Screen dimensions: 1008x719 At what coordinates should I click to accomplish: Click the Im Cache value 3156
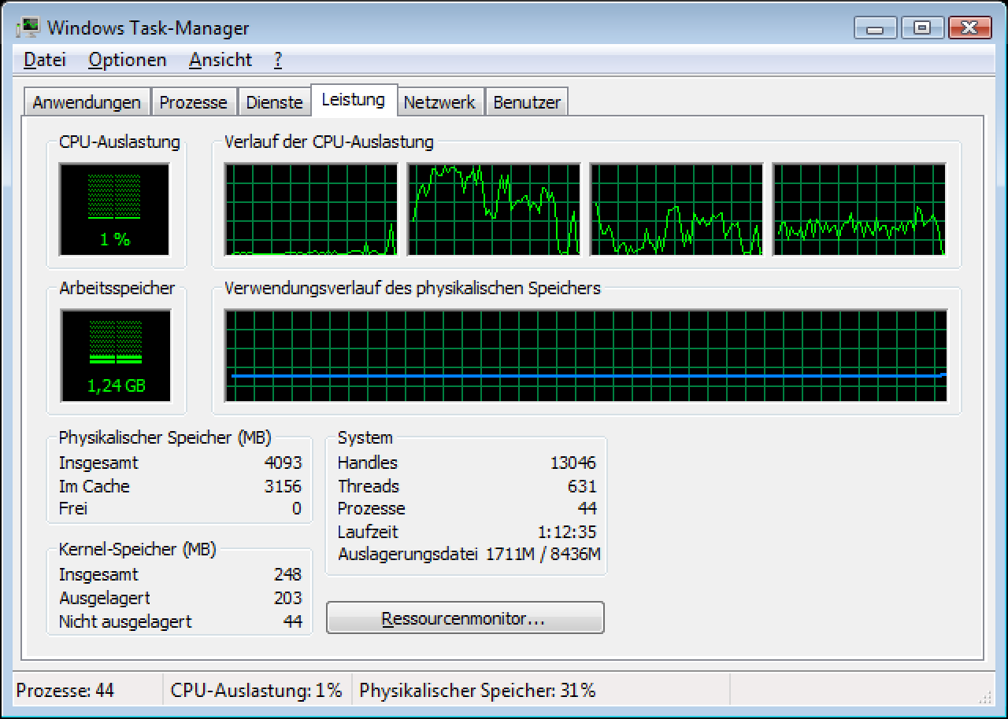(x=283, y=486)
